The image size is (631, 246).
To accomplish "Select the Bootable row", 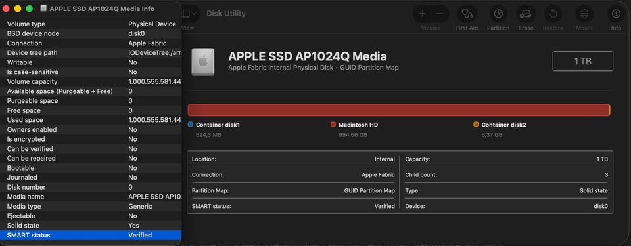I will 91,168.
